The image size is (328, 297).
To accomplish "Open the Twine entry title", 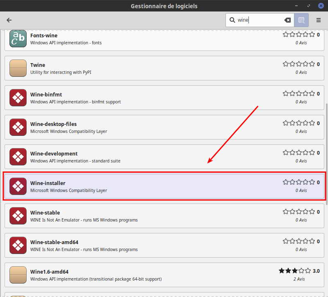I will click(38, 65).
